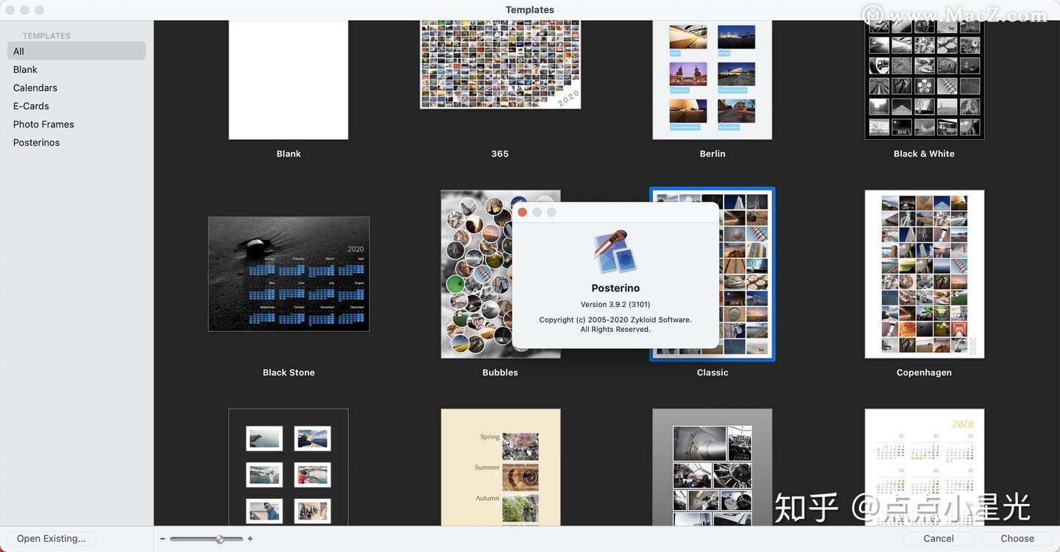
Task: Select the Copenhagen template thumbnail
Action: coord(925,274)
